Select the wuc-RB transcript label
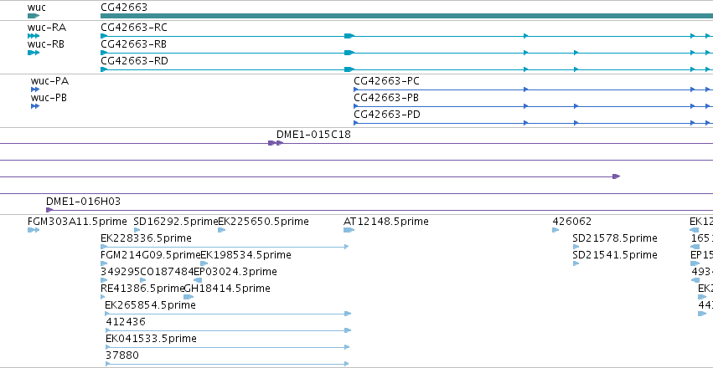Image resolution: width=713 pixels, height=368 pixels. (46, 44)
